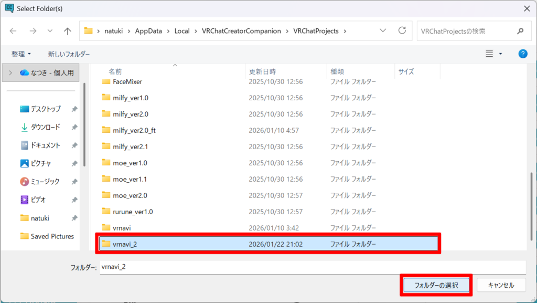Viewport: 537px width, 303px height.
Task: Click the view layout icon
Action: (489, 54)
